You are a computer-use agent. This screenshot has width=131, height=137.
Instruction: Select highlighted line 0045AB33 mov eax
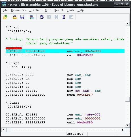coord(65,51)
